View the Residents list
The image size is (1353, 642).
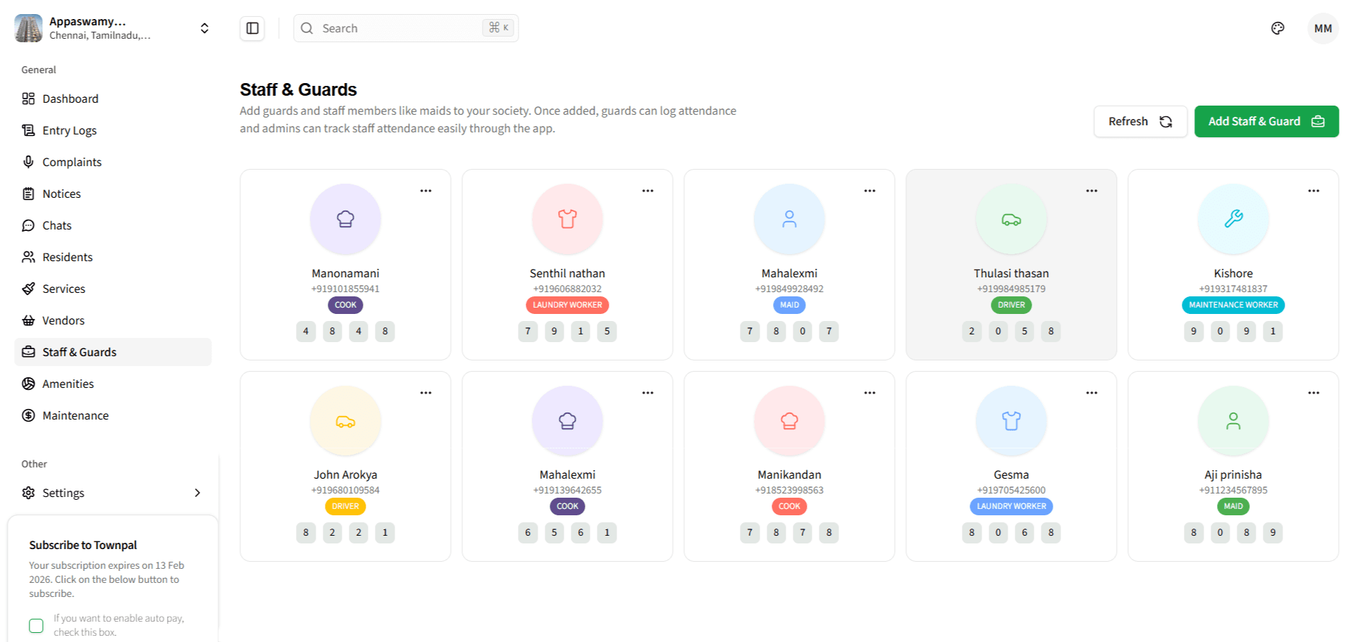pyautogui.click(x=67, y=257)
